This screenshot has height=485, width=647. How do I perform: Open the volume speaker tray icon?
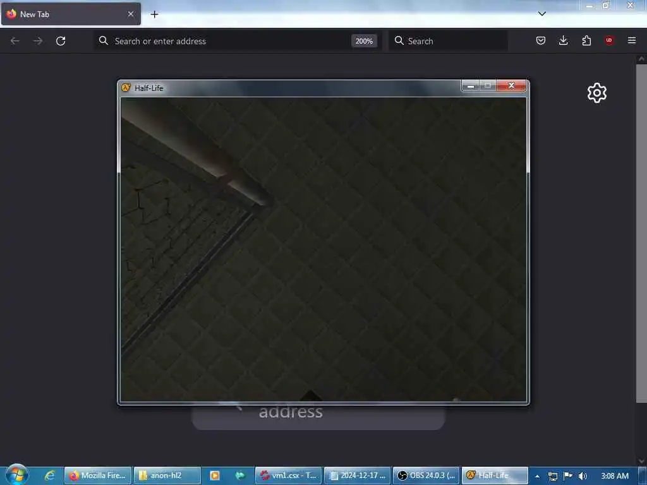click(583, 476)
